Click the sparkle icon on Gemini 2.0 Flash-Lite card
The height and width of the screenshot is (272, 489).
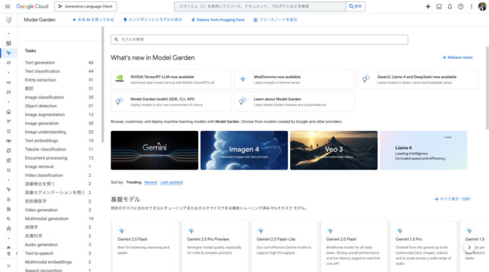click(x=261, y=231)
